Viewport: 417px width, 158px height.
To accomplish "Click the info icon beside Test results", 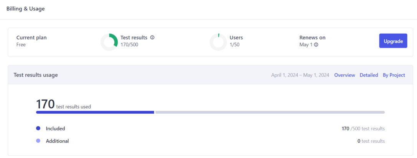I will [x=152, y=37].
